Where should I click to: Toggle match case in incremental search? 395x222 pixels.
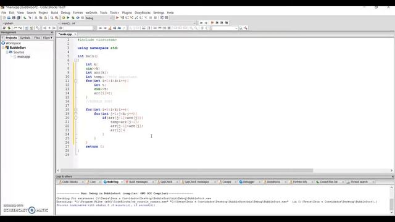[x=119, y=28]
